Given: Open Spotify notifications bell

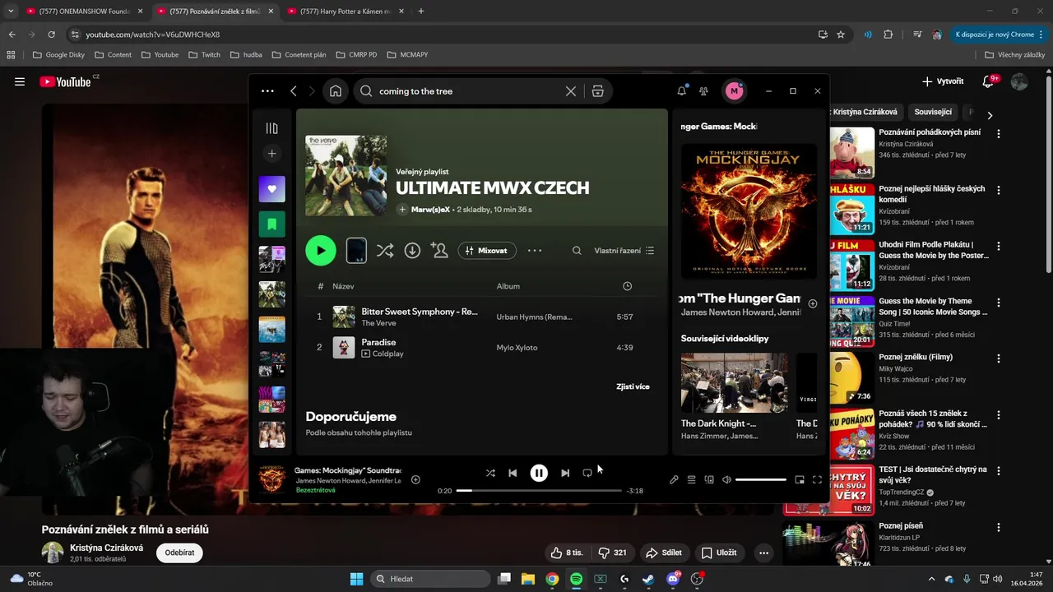Looking at the screenshot, I should pyautogui.click(x=682, y=91).
